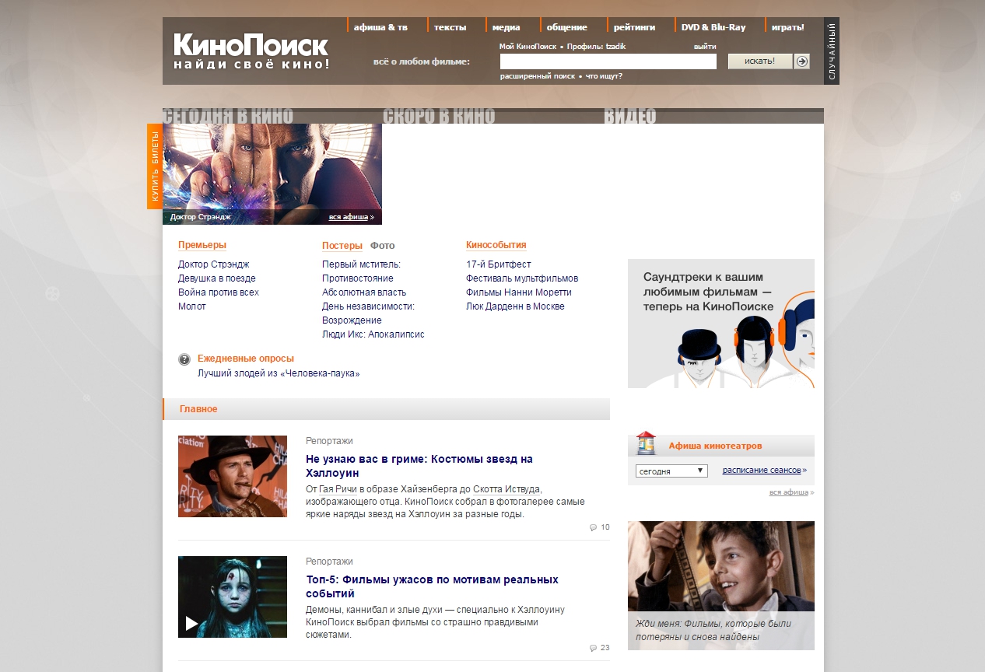Focus the movie search input field

click(608, 61)
